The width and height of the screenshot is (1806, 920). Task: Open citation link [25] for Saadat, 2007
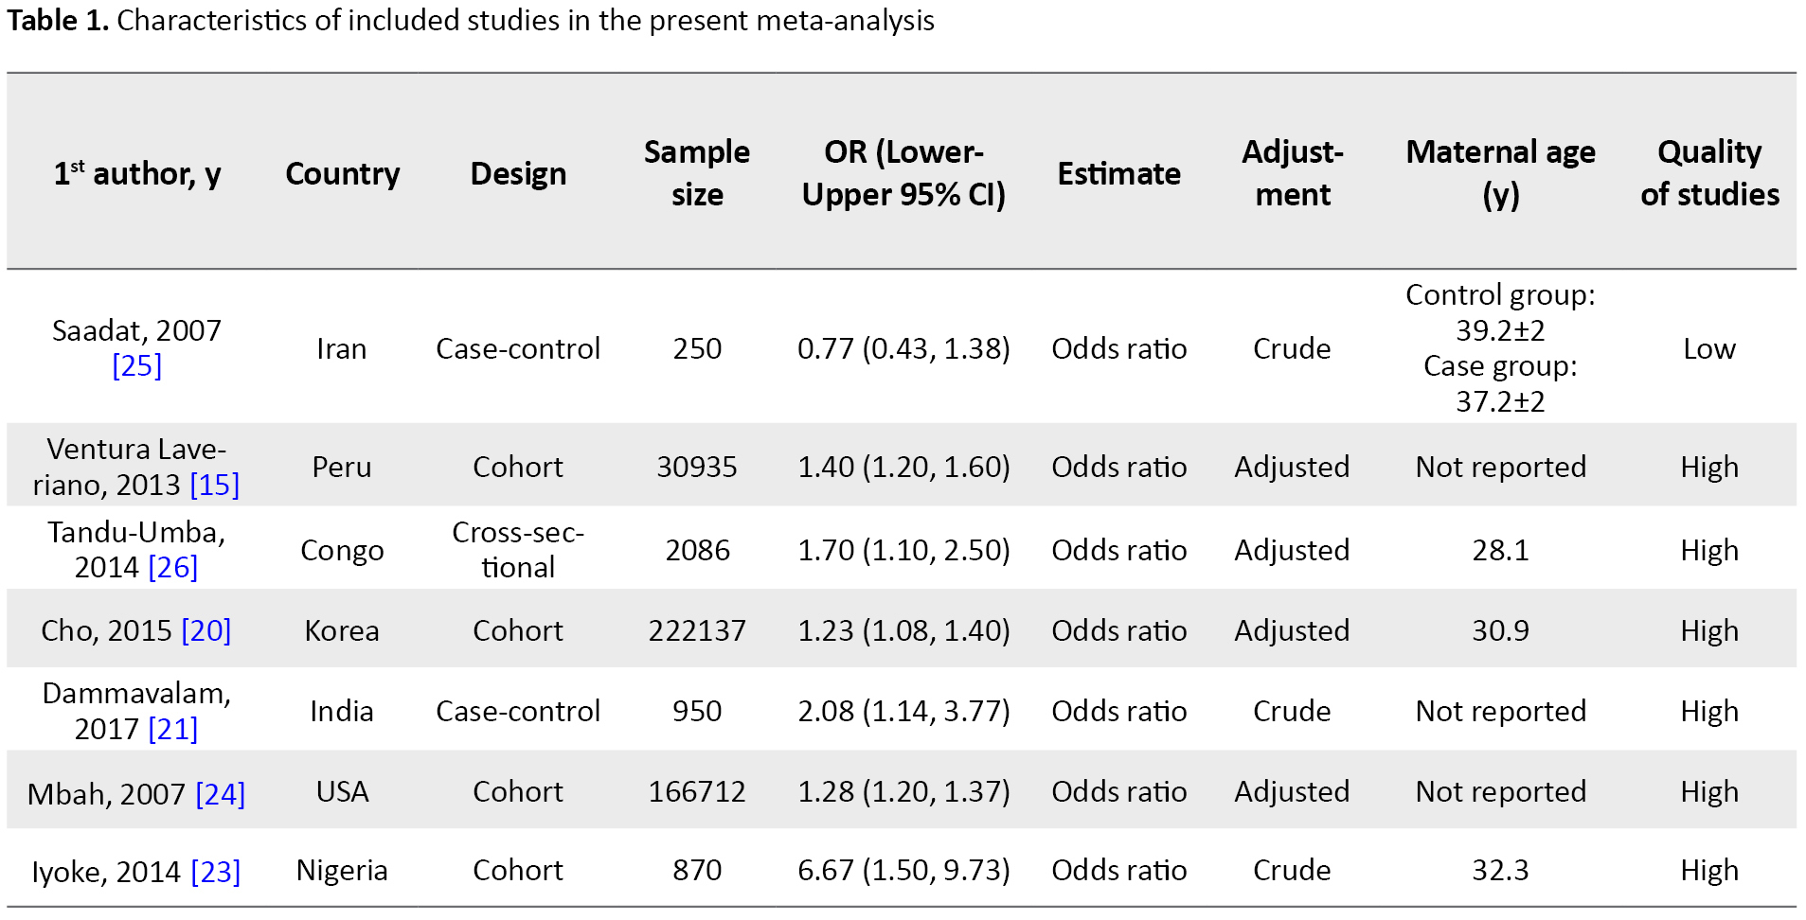point(137,366)
